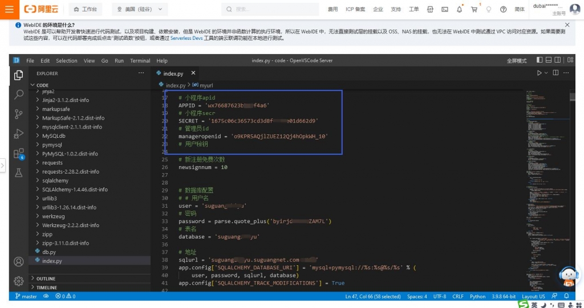Change the Python language mode status
Screen dimensions: 584x308
[477, 297]
